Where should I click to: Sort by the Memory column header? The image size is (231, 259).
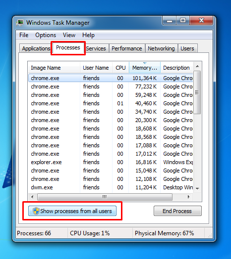pos(145,68)
